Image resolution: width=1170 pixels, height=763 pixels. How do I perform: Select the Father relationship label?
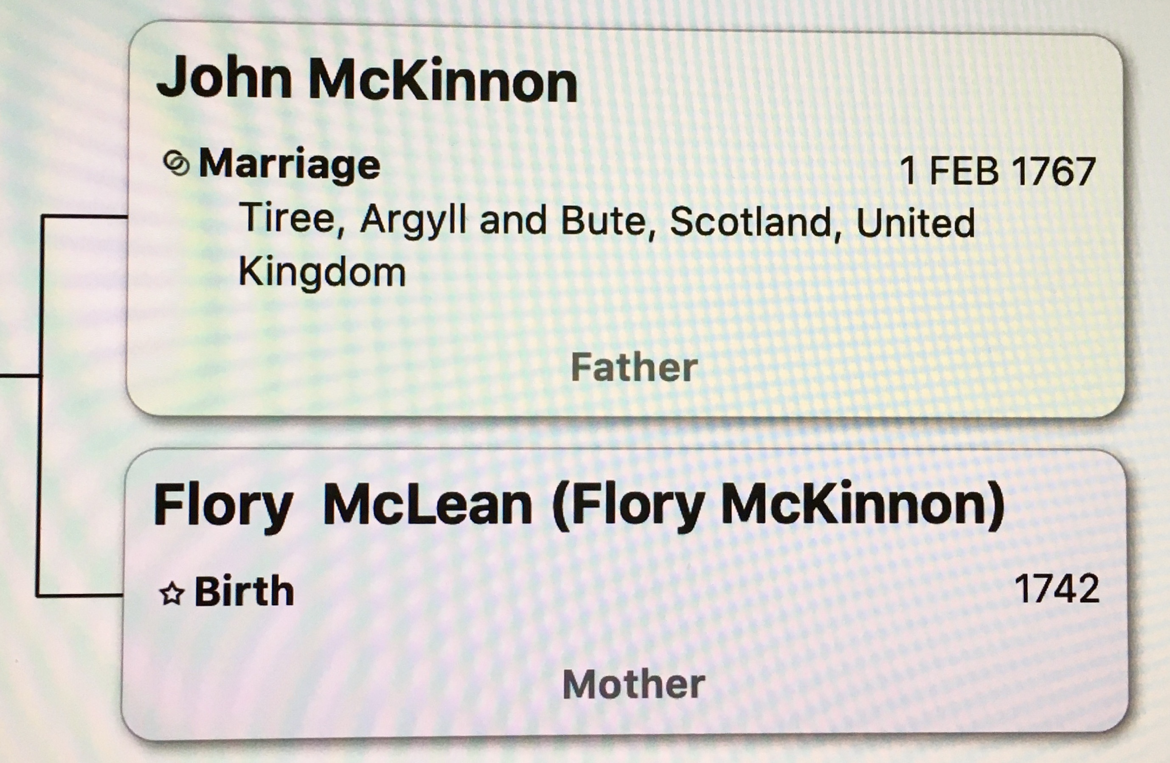(634, 367)
